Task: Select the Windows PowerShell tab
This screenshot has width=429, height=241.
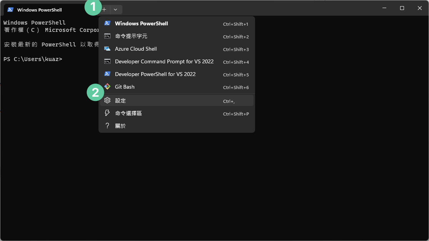Action: tap(40, 10)
